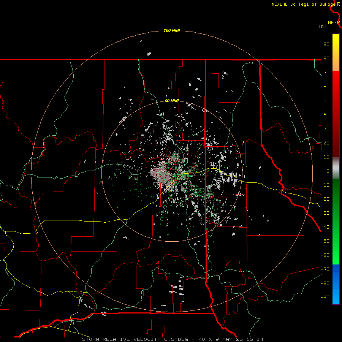Click the NEXLAB-College of DuPage credit text
This screenshot has width=342, height=342.
pos(303,4)
